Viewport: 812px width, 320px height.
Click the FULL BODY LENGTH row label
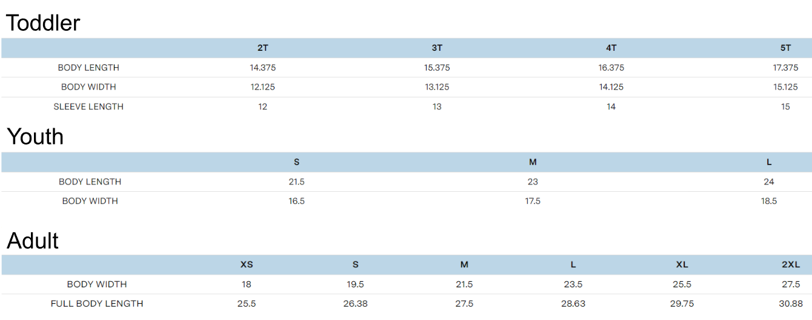click(97, 304)
